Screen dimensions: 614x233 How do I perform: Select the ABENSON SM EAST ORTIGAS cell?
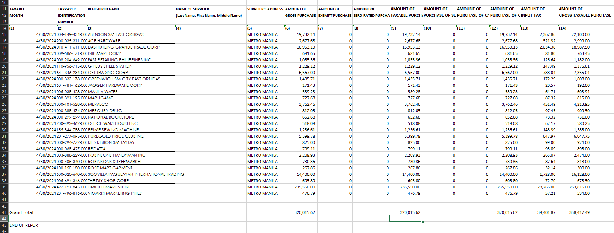(131, 34)
